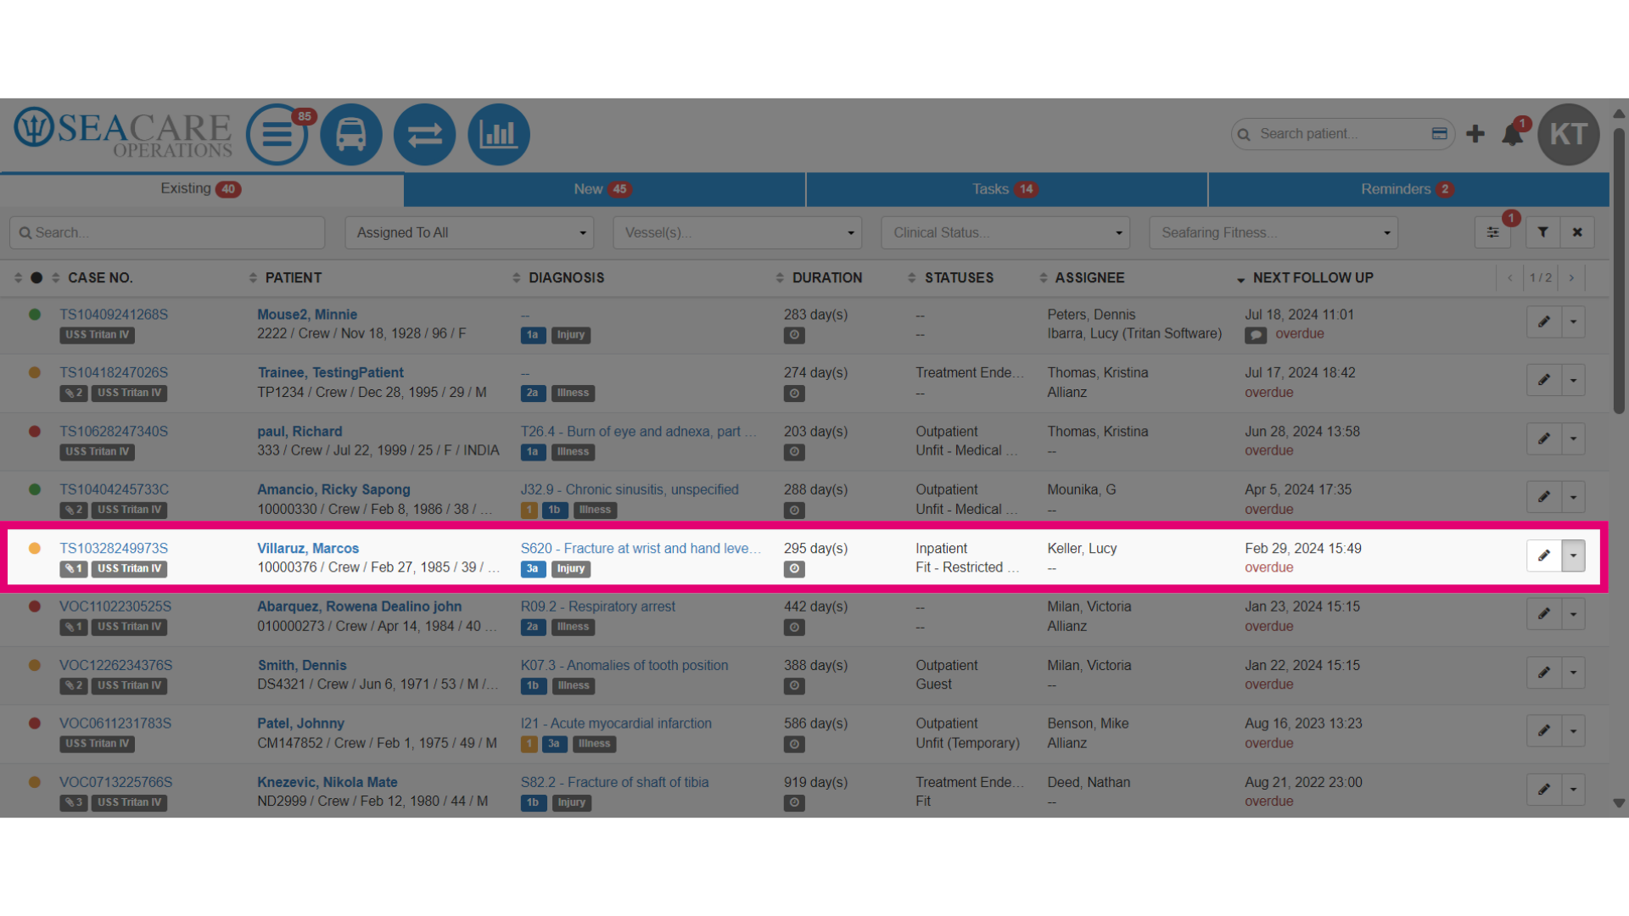The image size is (1629, 916).
Task: Open the Vessel(s) dropdown
Action: pos(737,232)
